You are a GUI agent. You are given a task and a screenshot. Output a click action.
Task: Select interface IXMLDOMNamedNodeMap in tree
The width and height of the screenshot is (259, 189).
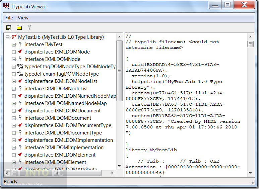(x=66, y=103)
